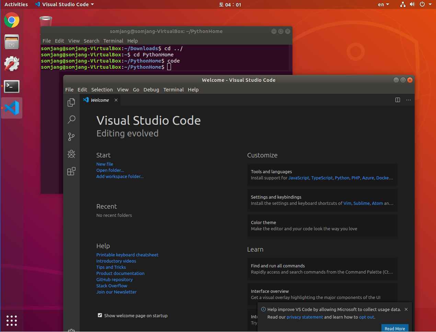Close the Welcome tab
Screen dimensions: 436x332
click(x=116, y=100)
